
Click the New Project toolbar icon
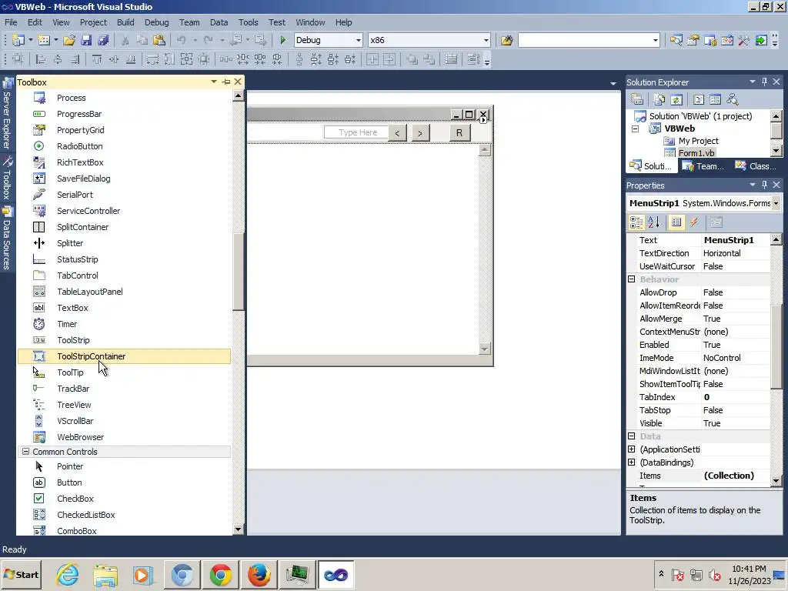(x=18, y=40)
